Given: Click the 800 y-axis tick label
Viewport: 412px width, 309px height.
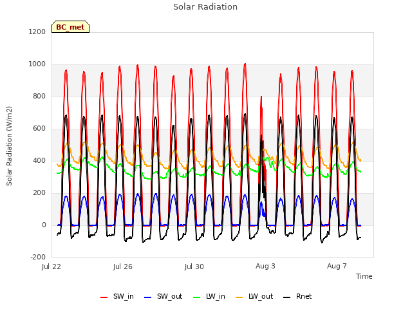Looking at the screenshot, I should point(39,97).
